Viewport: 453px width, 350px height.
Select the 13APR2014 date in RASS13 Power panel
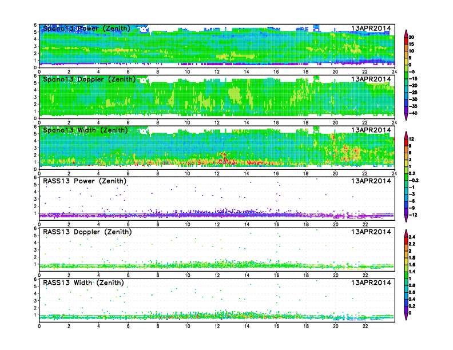[x=371, y=181]
